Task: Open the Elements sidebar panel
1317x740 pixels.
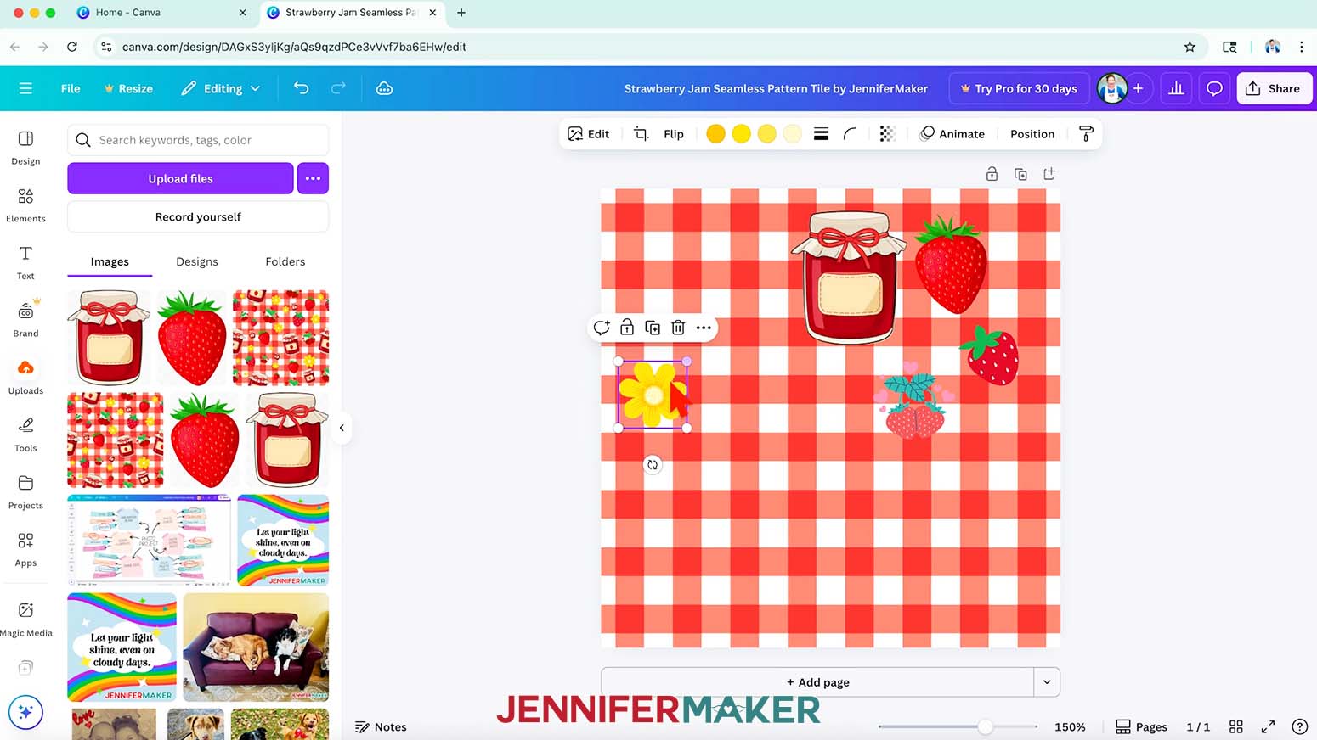Action: tap(25, 205)
